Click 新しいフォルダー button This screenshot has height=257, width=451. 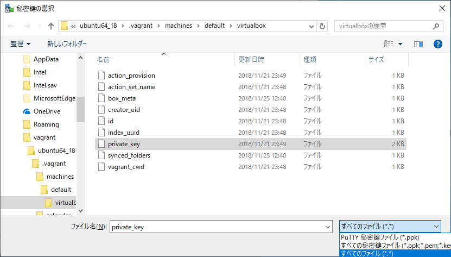[67, 44]
